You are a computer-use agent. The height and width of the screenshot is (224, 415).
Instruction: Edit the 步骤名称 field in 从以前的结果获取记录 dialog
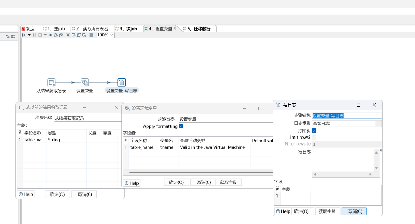(88, 118)
